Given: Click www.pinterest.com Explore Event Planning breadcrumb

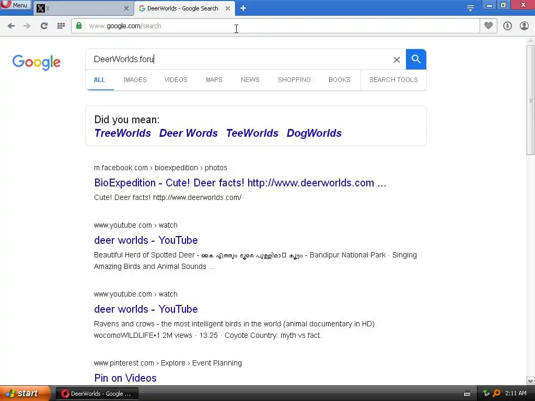Looking at the screenshot, I should [168, 363].
